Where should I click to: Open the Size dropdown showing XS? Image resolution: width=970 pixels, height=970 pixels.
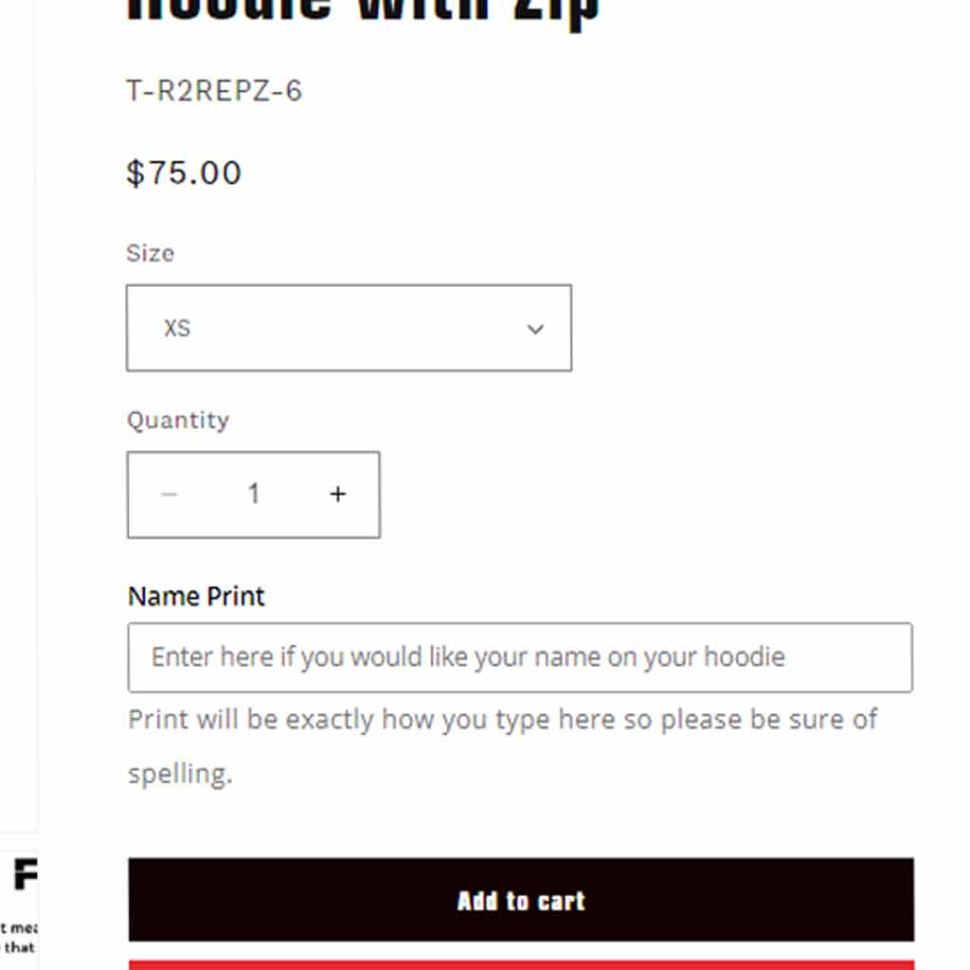click(349, 328)
